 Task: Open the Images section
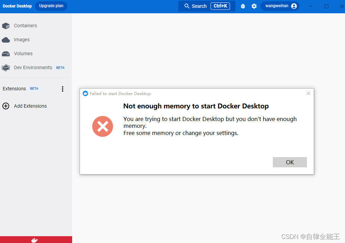22,40
